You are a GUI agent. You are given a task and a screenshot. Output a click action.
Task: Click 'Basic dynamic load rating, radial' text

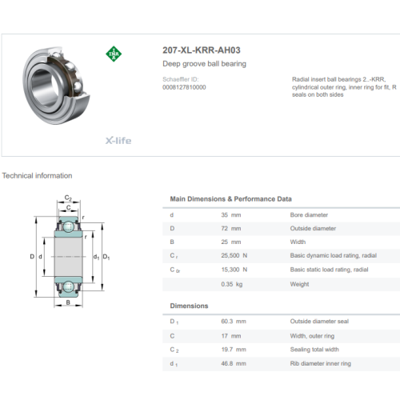[x=334, y=255]
